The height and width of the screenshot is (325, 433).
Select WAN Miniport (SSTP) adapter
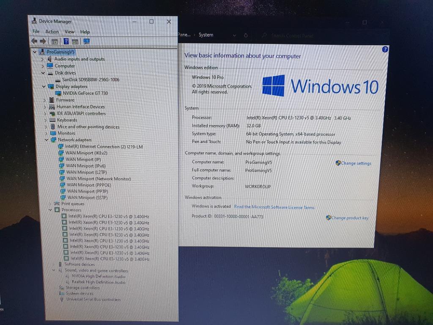pyautogui.click(x=88, y=198)
